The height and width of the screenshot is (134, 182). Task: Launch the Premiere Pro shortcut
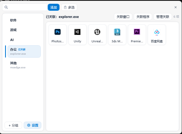[137, 35]
